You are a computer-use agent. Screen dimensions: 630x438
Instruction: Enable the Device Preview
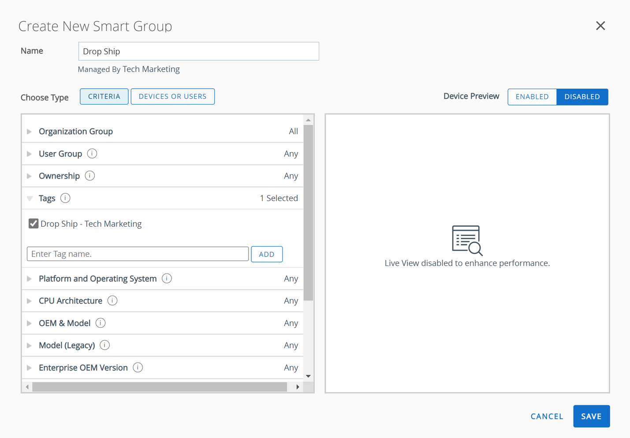pos(532,97)
